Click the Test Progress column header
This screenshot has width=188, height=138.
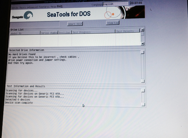[x=93, y=32]
